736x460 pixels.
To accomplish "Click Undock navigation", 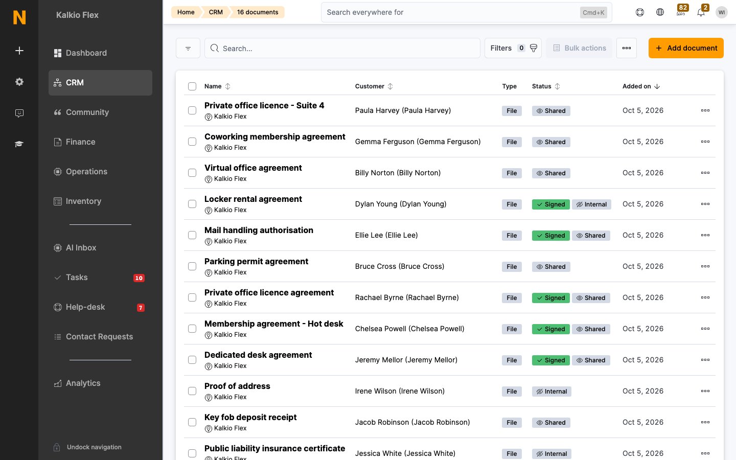I will pos(88,447).
